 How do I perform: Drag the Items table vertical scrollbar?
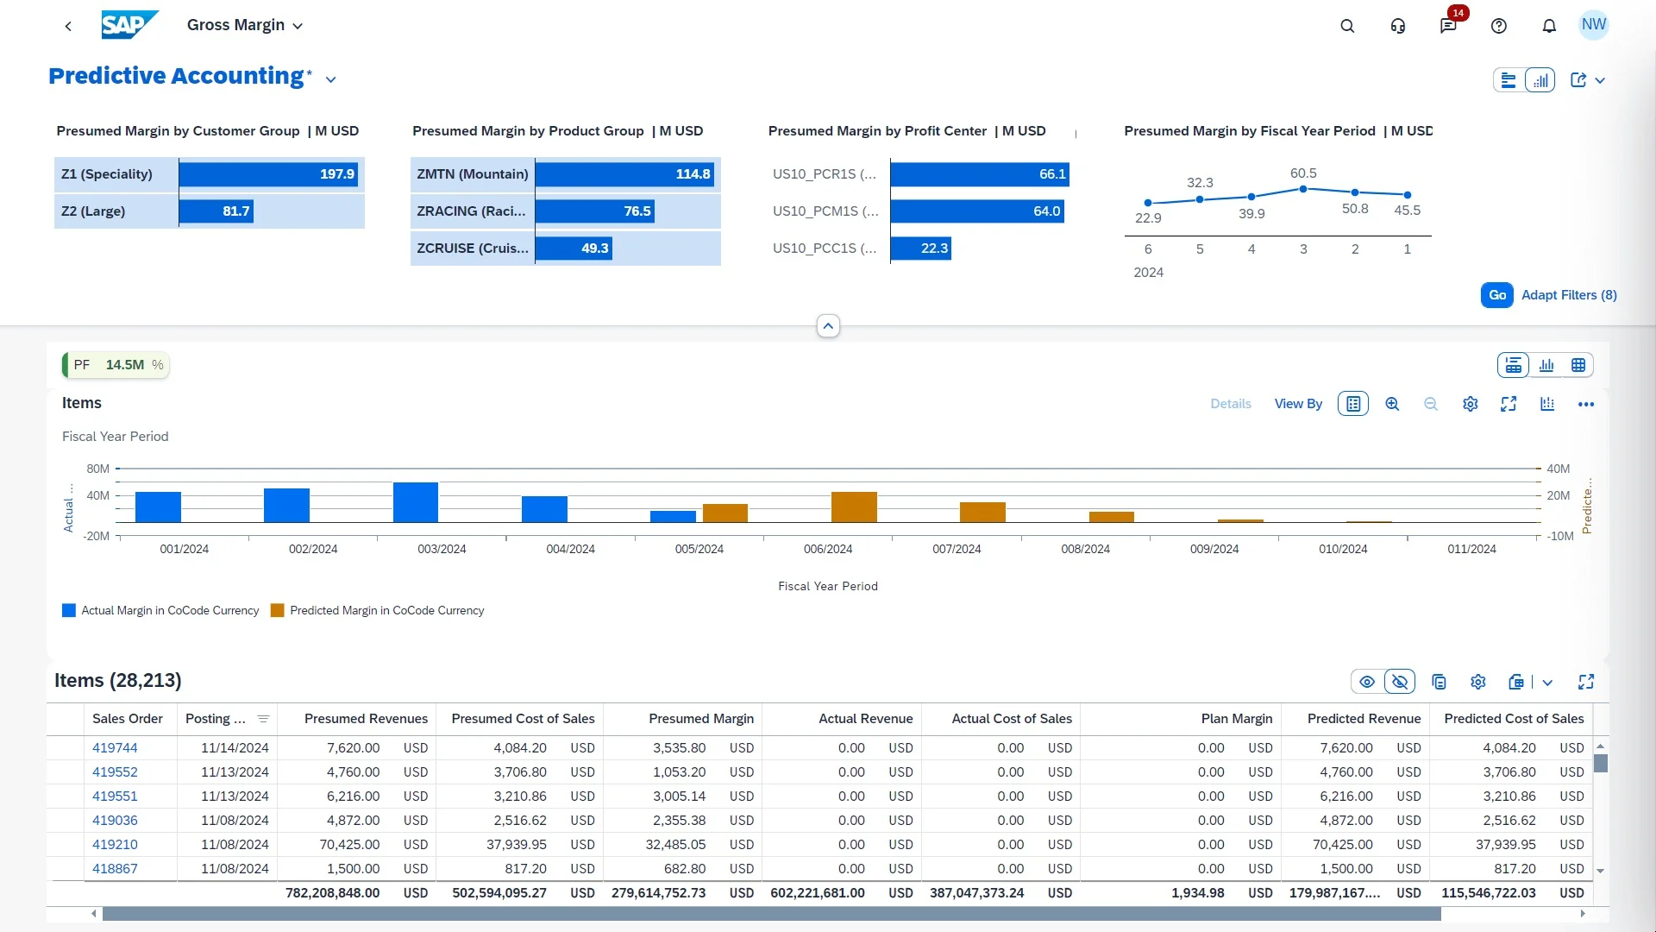[1602, 765]
